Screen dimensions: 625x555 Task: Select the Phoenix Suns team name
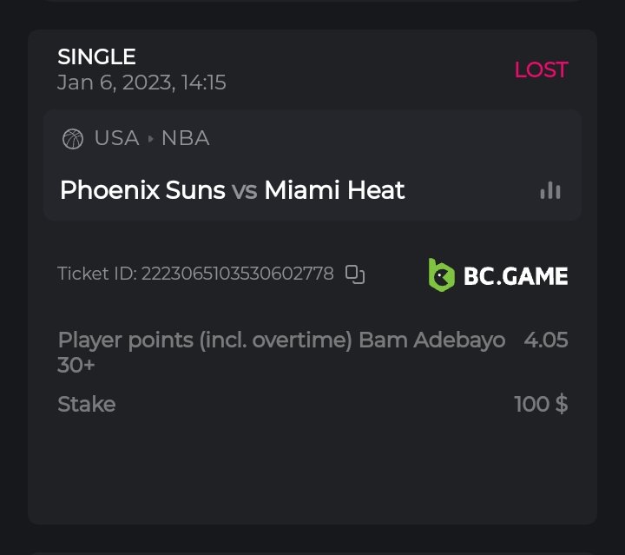[142, 190]
